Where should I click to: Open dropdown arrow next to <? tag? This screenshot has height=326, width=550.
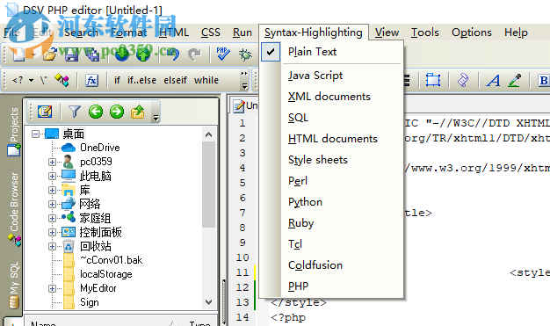click(32, 80)
